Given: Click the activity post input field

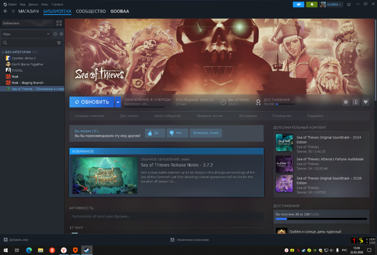Looking at the screenshot, I should pyautogui.click(x=166, y=216).
